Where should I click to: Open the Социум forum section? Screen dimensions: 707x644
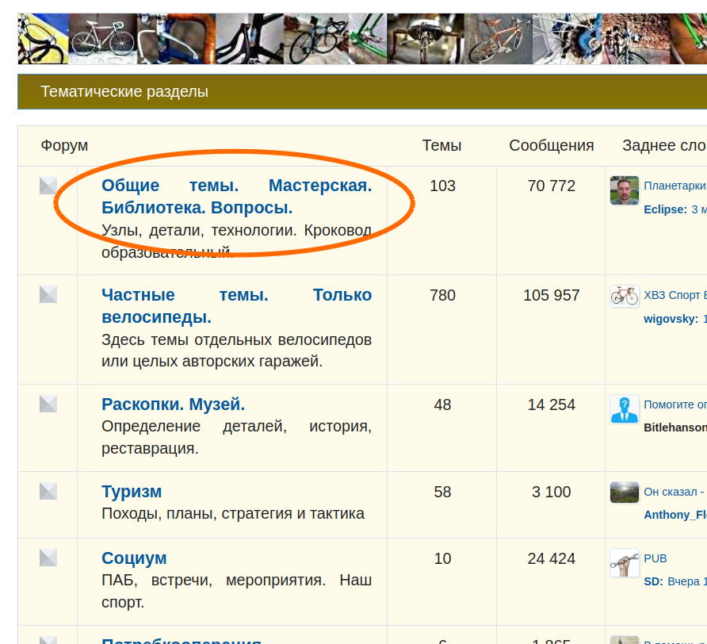pos(134,558)
